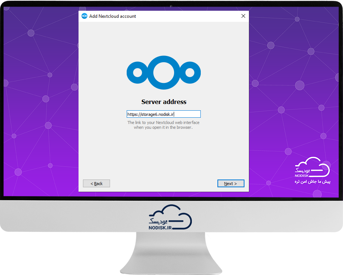Close the Add Nextcloud account dialog
The image size is (343, 275).
(x=243, y=16)
